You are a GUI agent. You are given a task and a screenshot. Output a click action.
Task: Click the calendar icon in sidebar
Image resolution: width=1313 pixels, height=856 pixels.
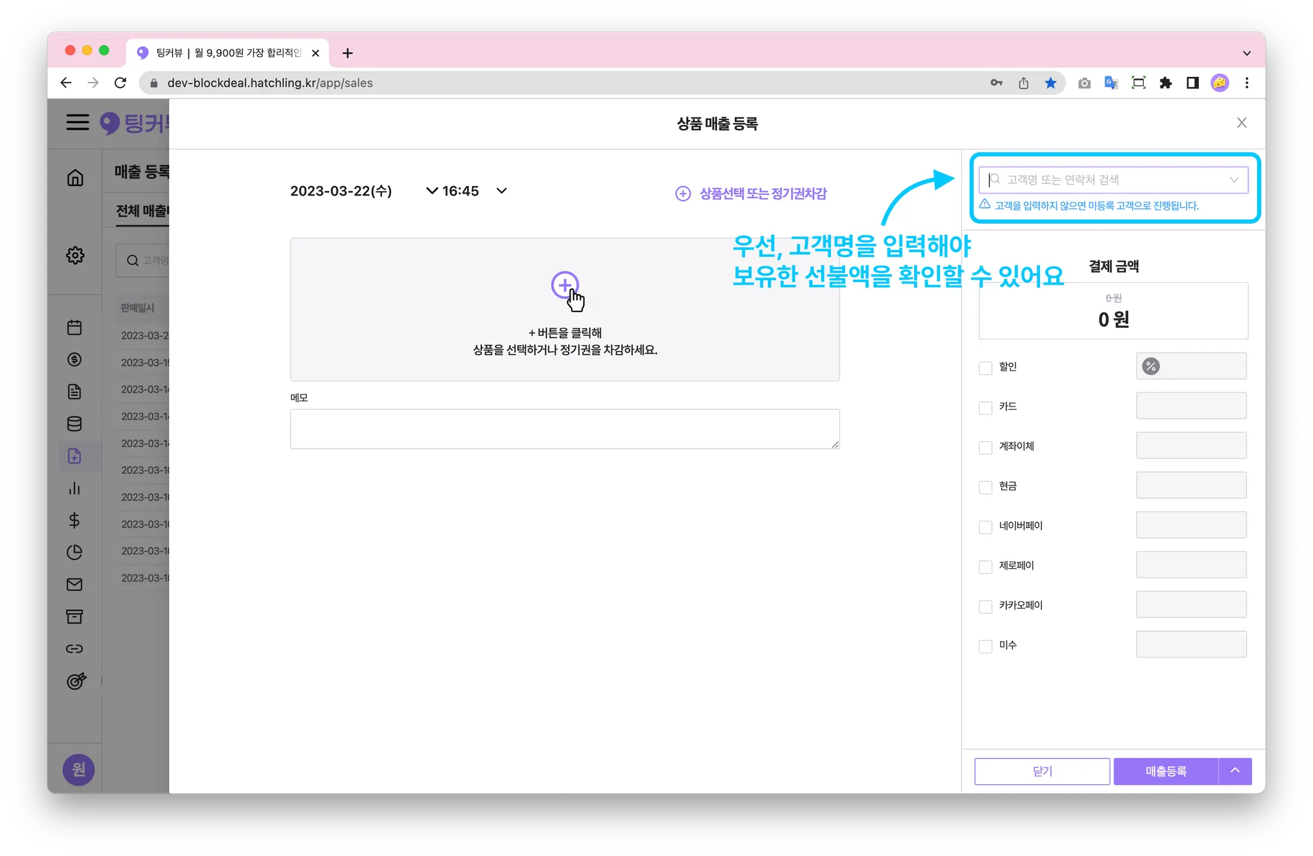pyautogui.click(x=74, y=328)
